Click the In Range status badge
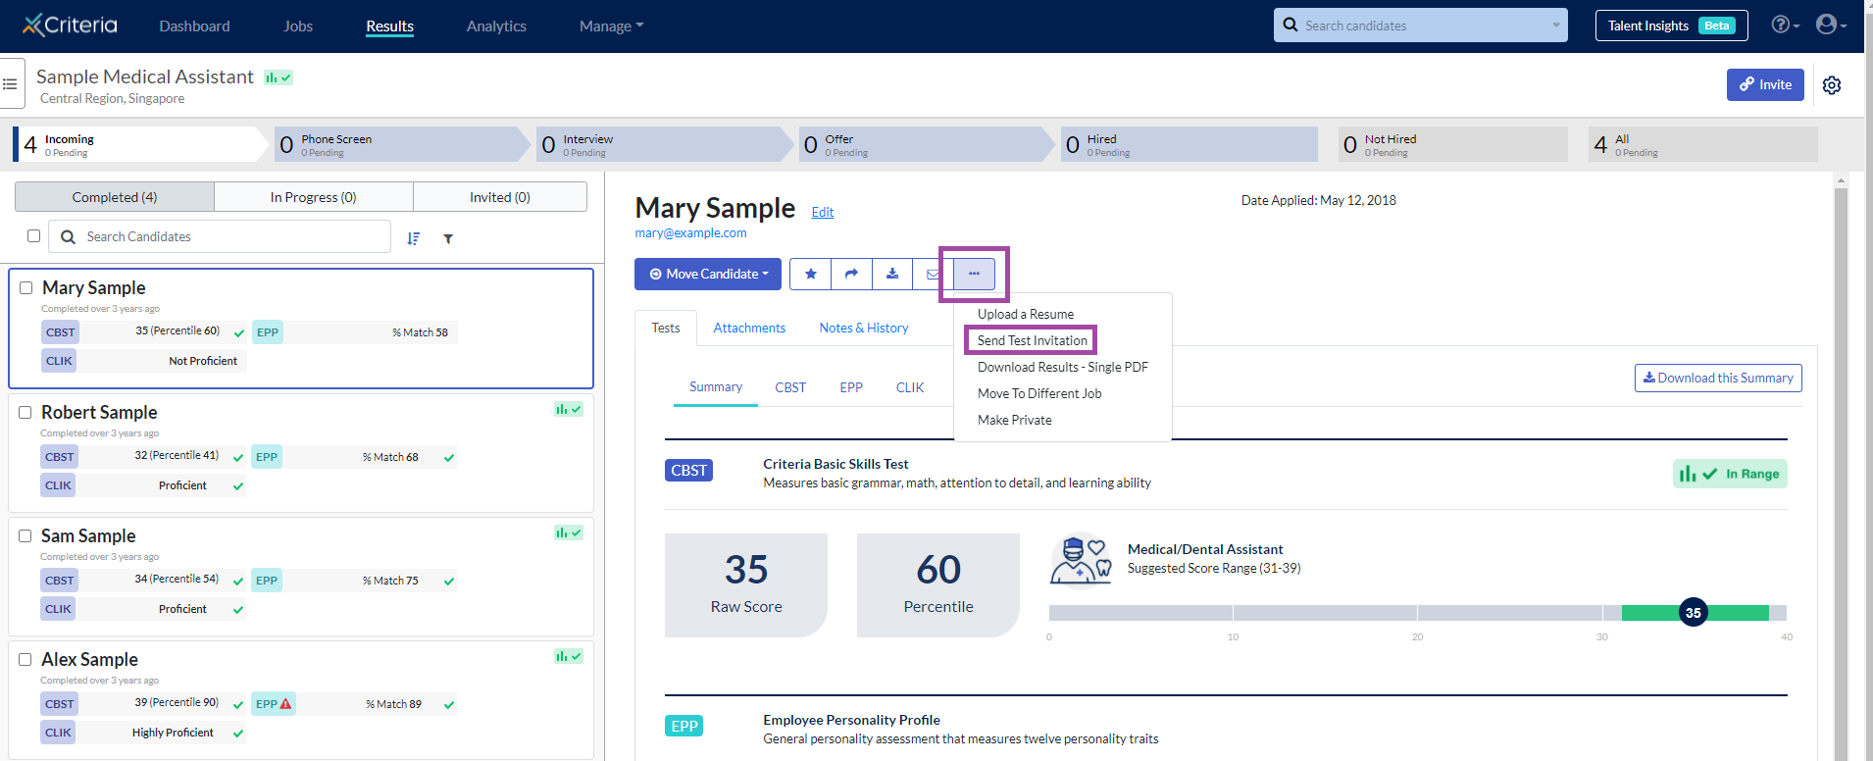The width and height of the screenshot is (1873, 761). coord(1730,474)
